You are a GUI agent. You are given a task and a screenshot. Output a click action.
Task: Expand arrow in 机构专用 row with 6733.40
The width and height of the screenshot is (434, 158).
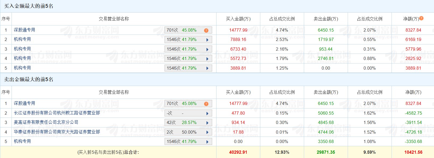click(x=207, y=50)
